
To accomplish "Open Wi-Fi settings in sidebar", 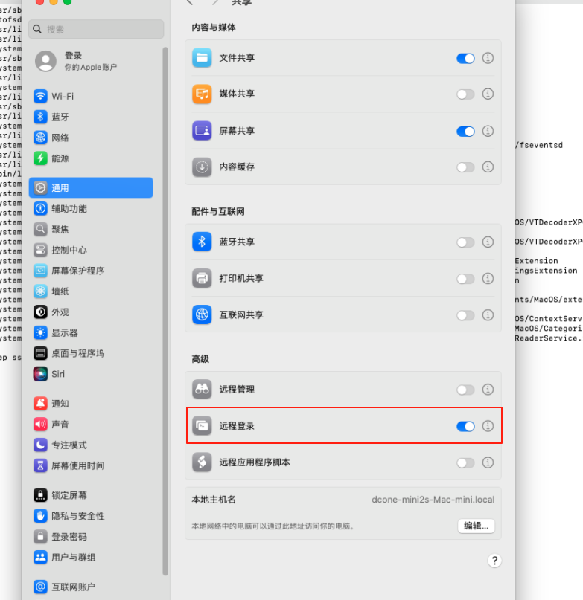I will click(91, 96).
